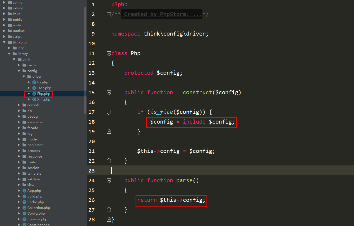Click the '<?php' opening tag
This screenshot has width=354, height=226.
(119, 4)
